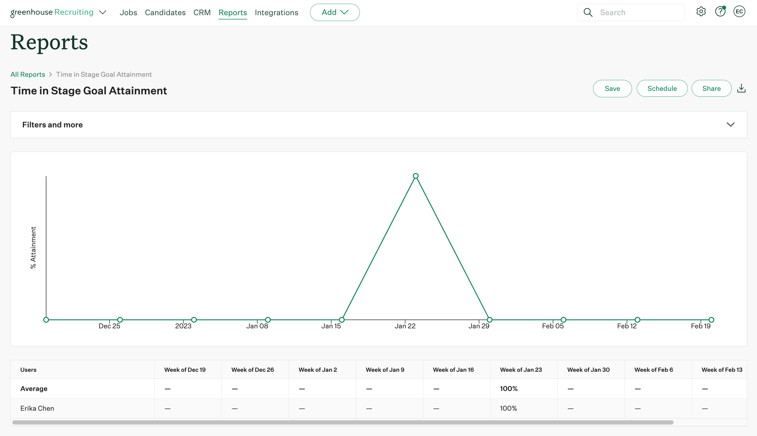This screenshot has height=436, width=757.
Task: Expand the Filters and more panel
Action: [378, 124]
